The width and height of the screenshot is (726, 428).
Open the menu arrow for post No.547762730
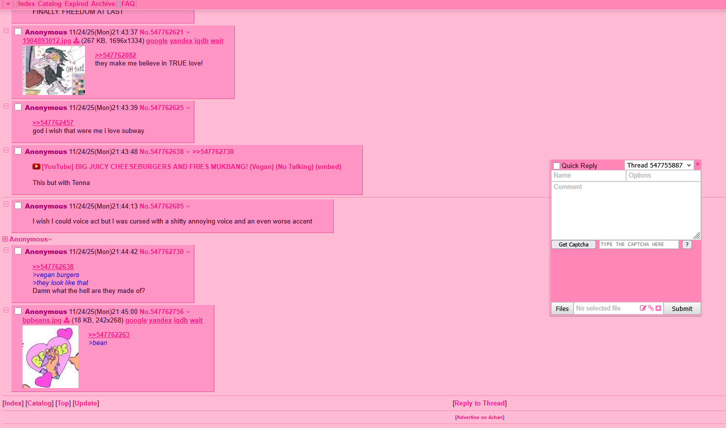[x=188, y=252]
